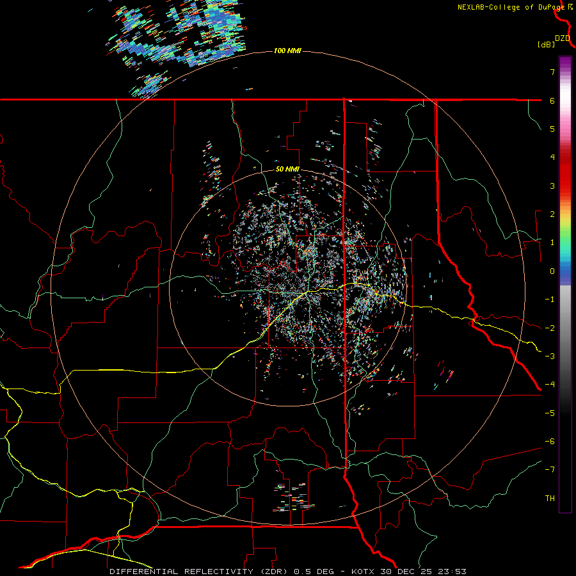Image resolution: width=576 pixels, height=576 pixels.
Task: Click the 7 dB value on the color scale
Action: (x=552, y=72)
